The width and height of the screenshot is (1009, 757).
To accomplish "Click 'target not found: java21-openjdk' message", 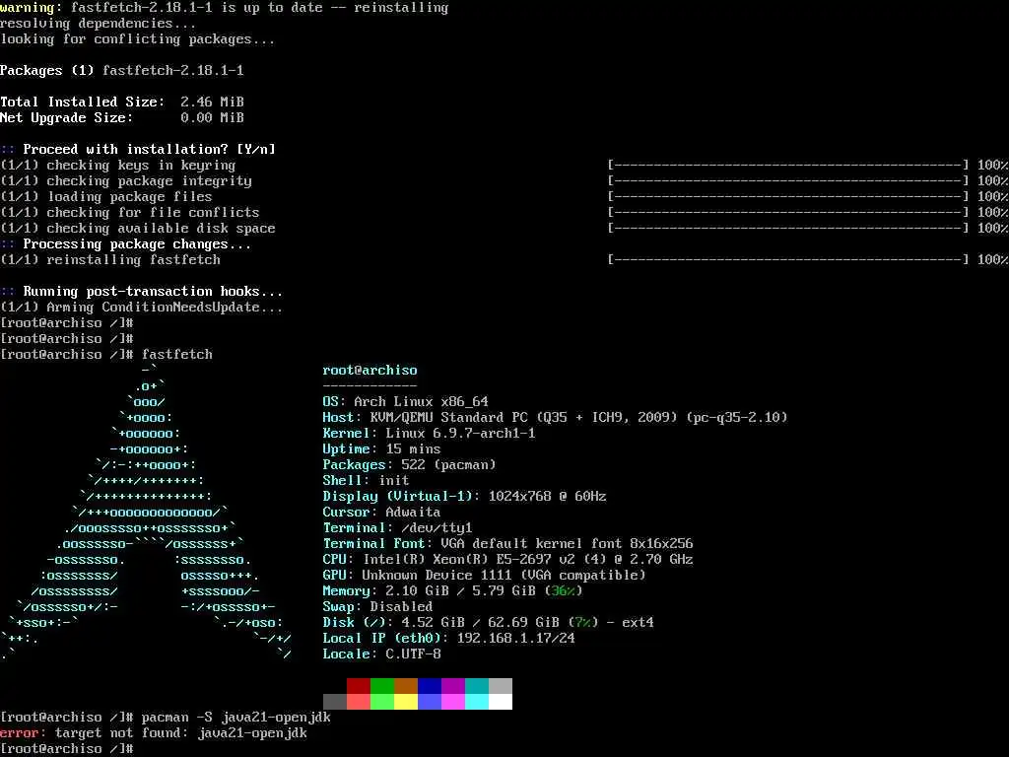I will click(x=181, y=733).
